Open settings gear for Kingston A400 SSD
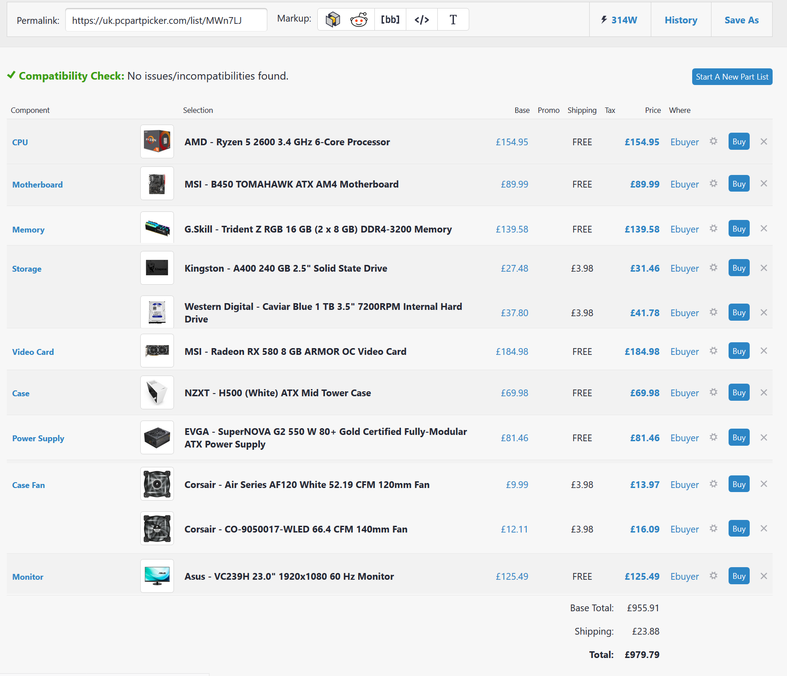787x676 pixels. point(713,268)
